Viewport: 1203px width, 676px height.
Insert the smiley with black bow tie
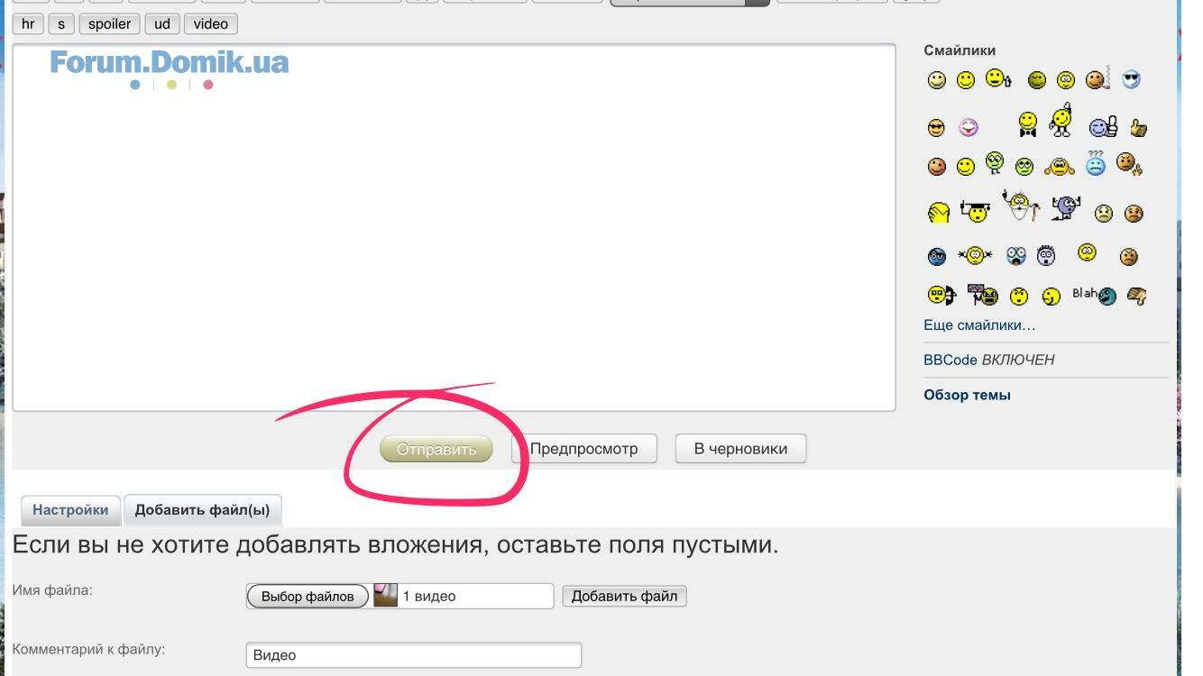(1027, 124)
